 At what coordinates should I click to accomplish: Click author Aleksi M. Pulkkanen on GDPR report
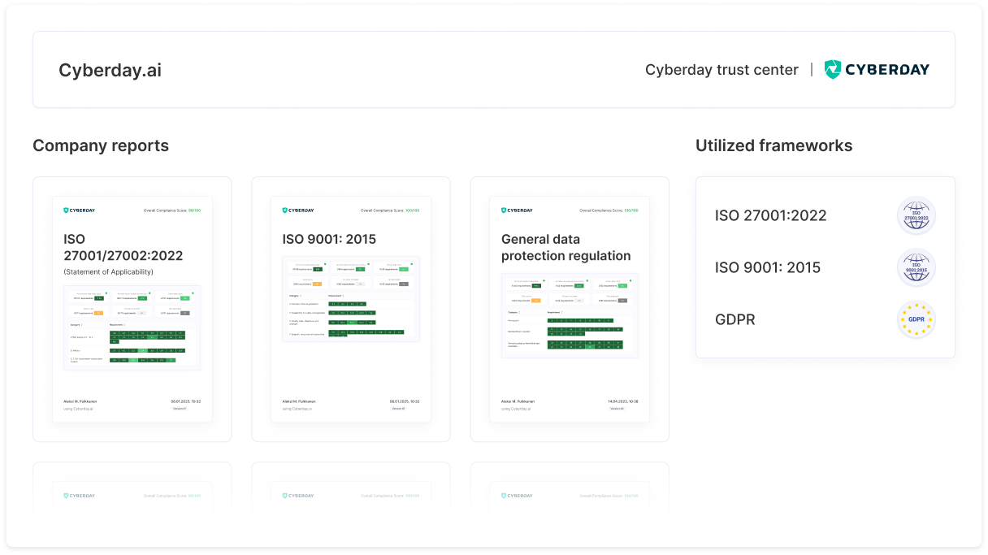click(518, 401)
